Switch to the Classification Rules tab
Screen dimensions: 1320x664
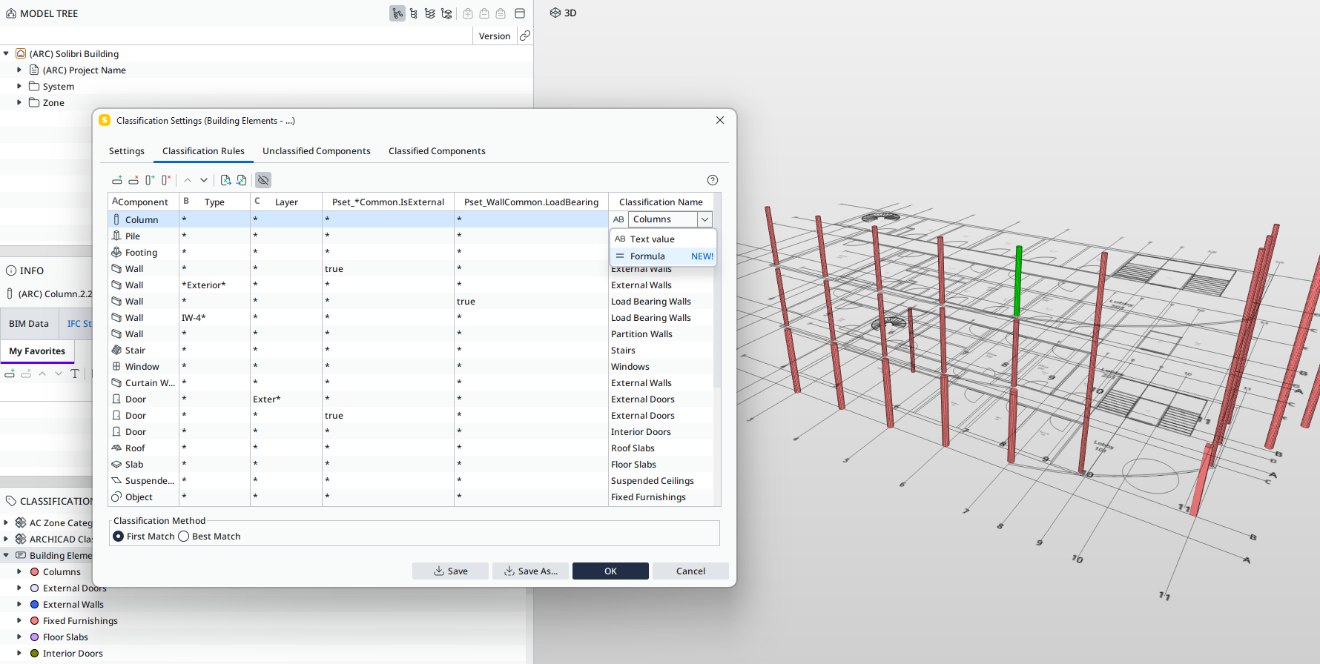203,150
